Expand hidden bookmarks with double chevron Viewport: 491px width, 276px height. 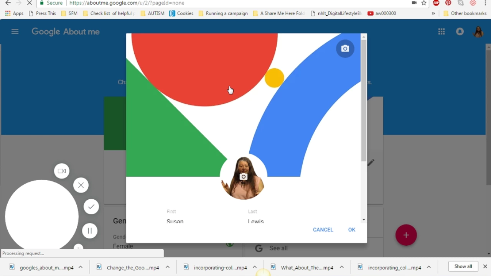click(x=433, y=13)
